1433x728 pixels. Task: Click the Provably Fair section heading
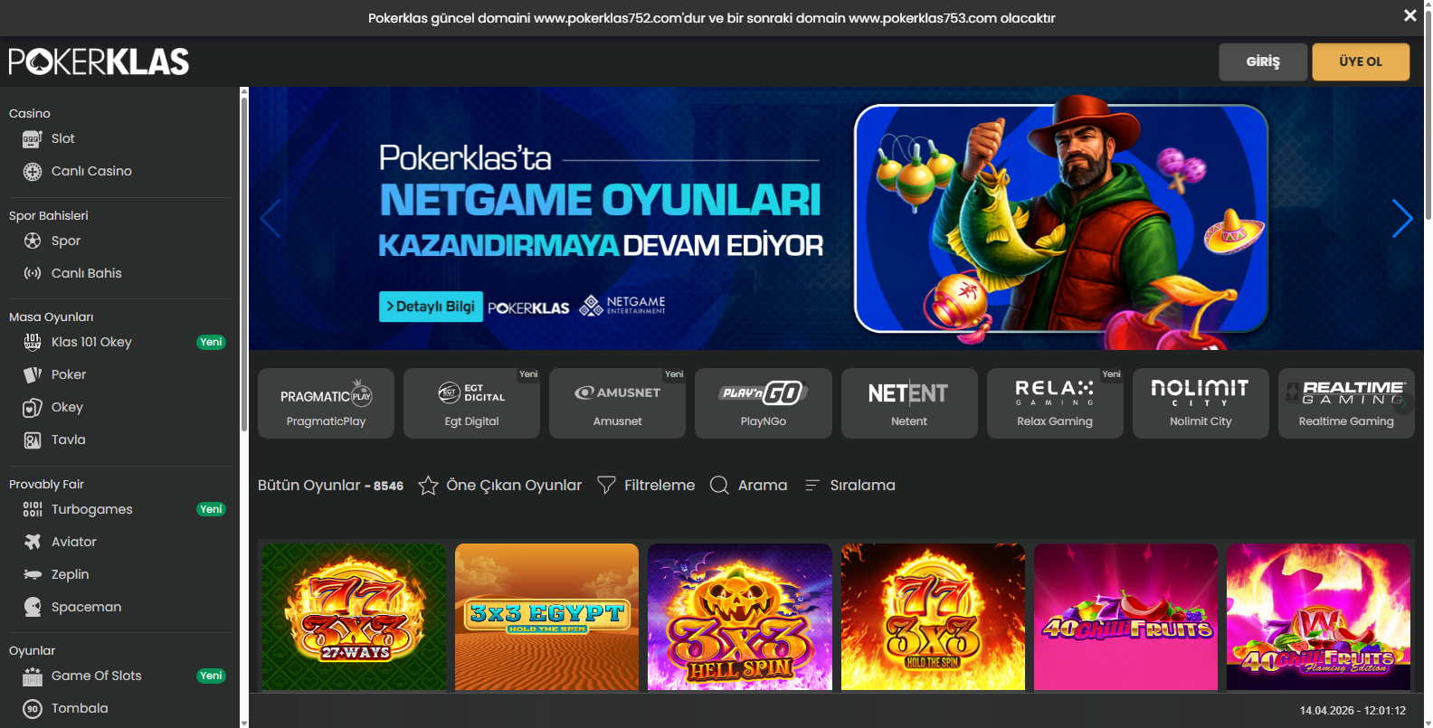(46, 484)
